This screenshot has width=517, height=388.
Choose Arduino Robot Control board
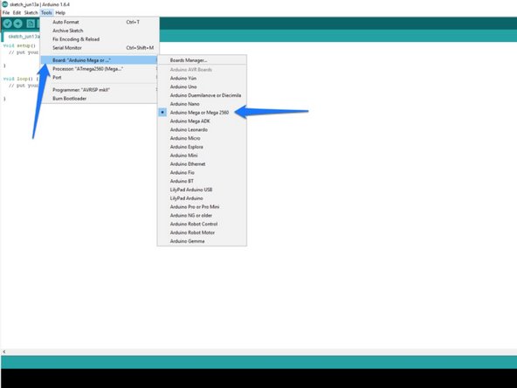(x=202, y=224)
